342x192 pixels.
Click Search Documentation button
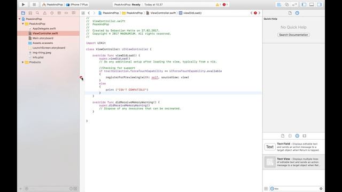(293, 35)
